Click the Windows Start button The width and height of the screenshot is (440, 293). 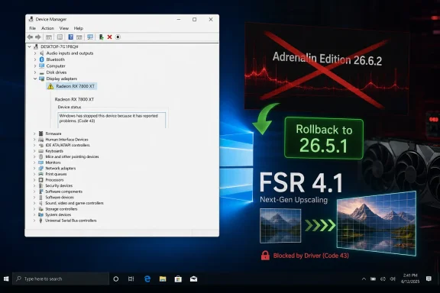click(6, 279)
